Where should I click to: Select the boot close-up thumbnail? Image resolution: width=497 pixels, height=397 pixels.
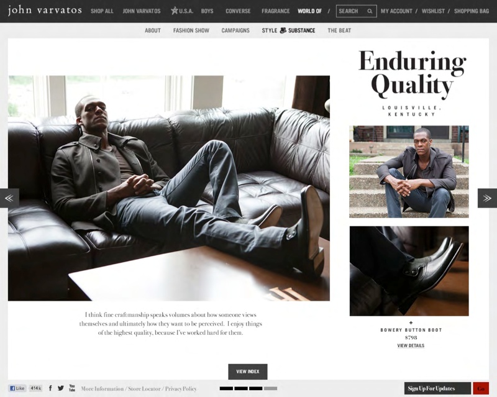pyautogui.click(x=409, y=271)
